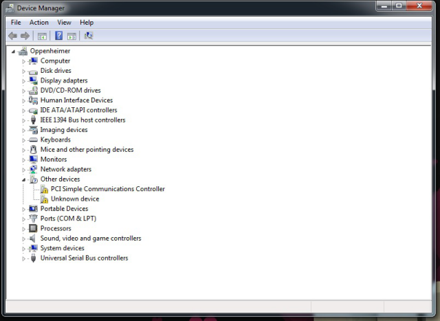The height and width of the screenshot is (321, 440).
Task: Open the Action menu
Action: pyautogui.click(x=39, y=23)
